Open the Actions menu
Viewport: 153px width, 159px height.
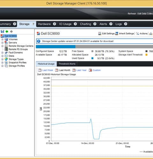coord(142,33)
